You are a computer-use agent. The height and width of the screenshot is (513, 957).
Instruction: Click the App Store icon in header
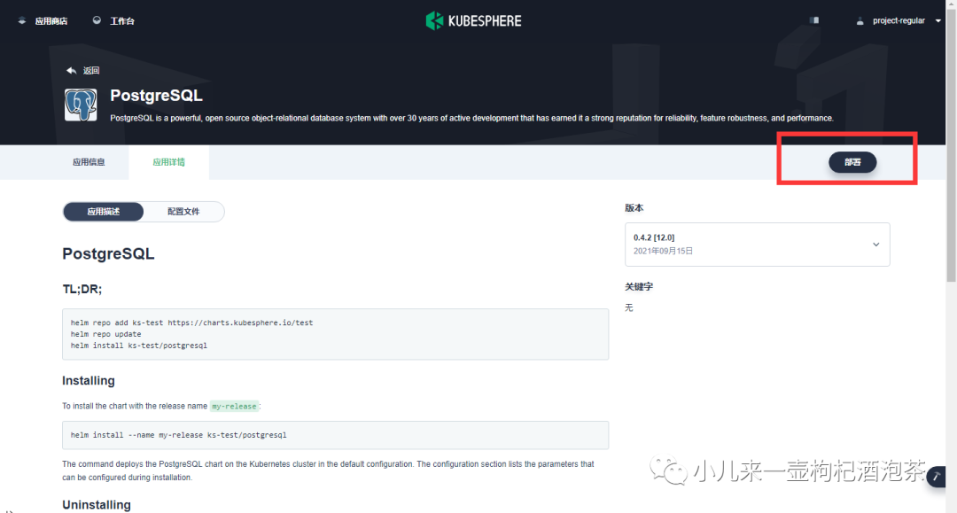pyautogui.click(x=22, y=20)
